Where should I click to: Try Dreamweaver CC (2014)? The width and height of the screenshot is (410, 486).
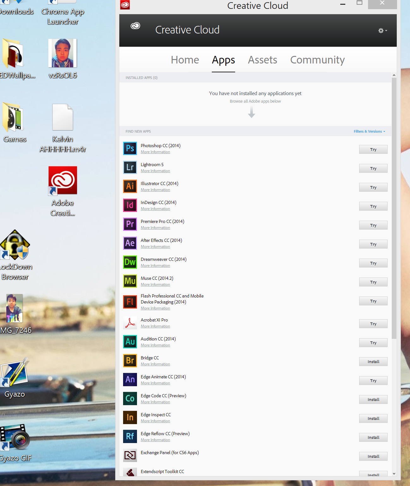tap(373, 263)
